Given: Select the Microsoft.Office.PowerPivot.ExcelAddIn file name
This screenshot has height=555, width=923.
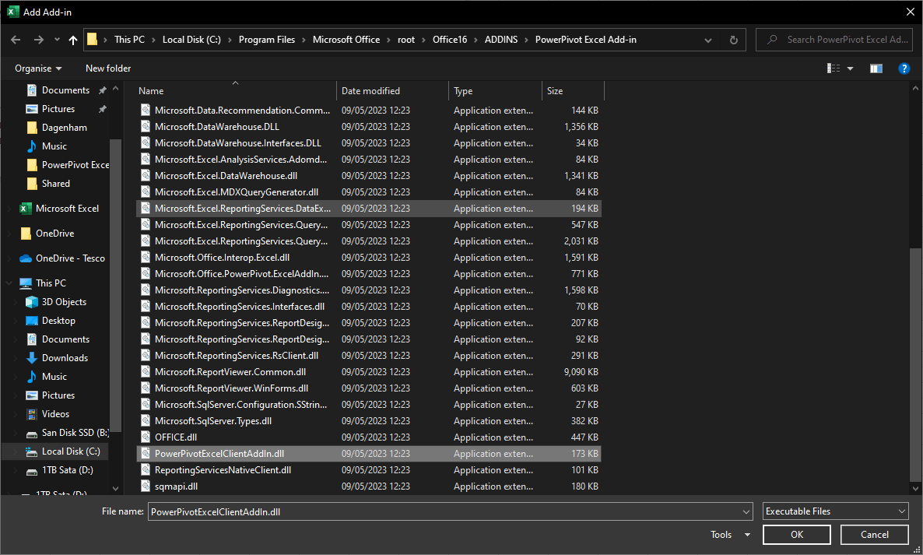Looking at the screenshot, I should click(241, 274).
